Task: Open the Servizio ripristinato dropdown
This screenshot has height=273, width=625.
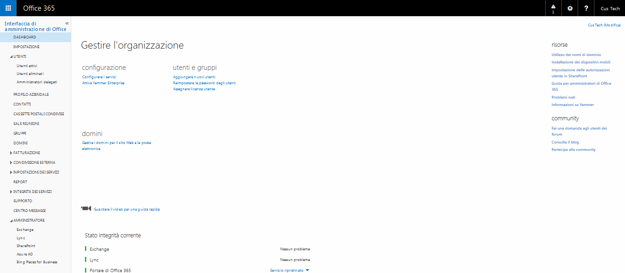Action: 288,270
